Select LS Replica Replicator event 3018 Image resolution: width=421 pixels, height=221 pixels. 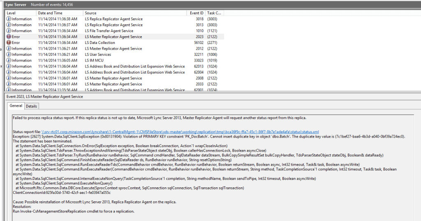pyautogui.click(x=115, y=19)
